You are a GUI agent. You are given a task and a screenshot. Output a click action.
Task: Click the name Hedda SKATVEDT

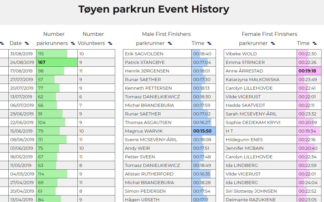click(x=246, y=105)
